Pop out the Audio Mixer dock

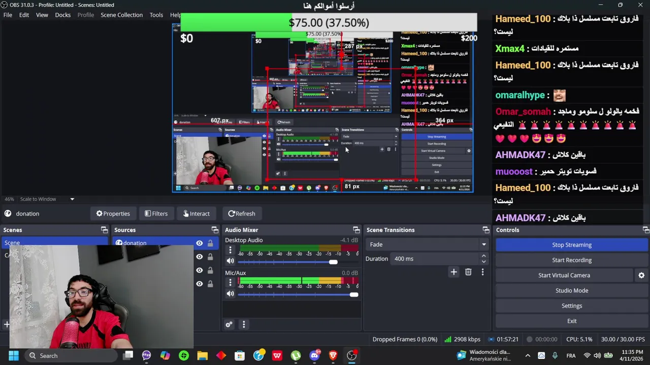[x=356, y=230]
